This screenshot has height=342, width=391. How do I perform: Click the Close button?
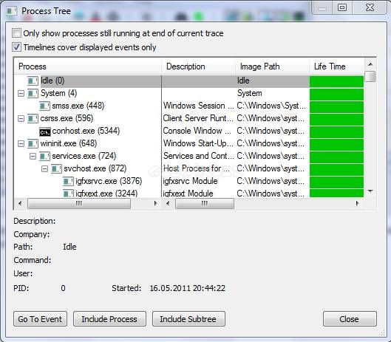tap(350, 319)
